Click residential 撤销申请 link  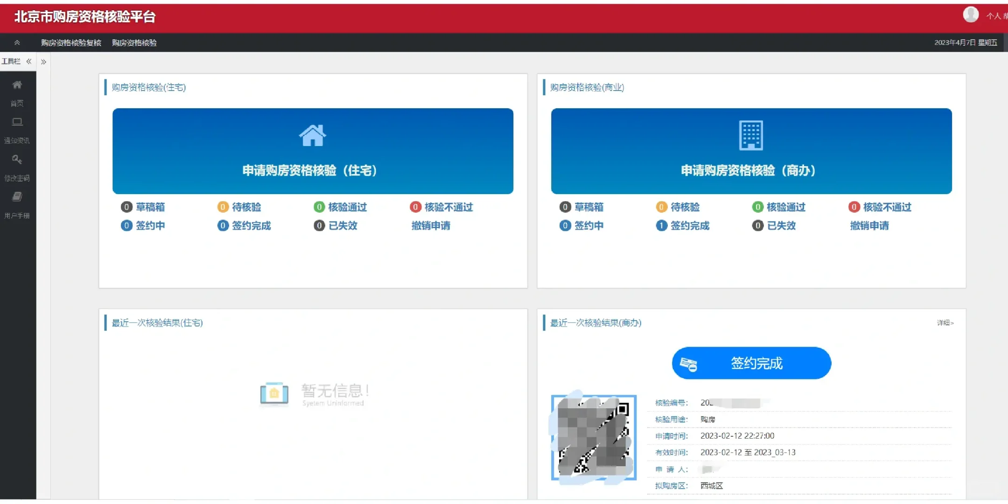[x=430, y=226]
